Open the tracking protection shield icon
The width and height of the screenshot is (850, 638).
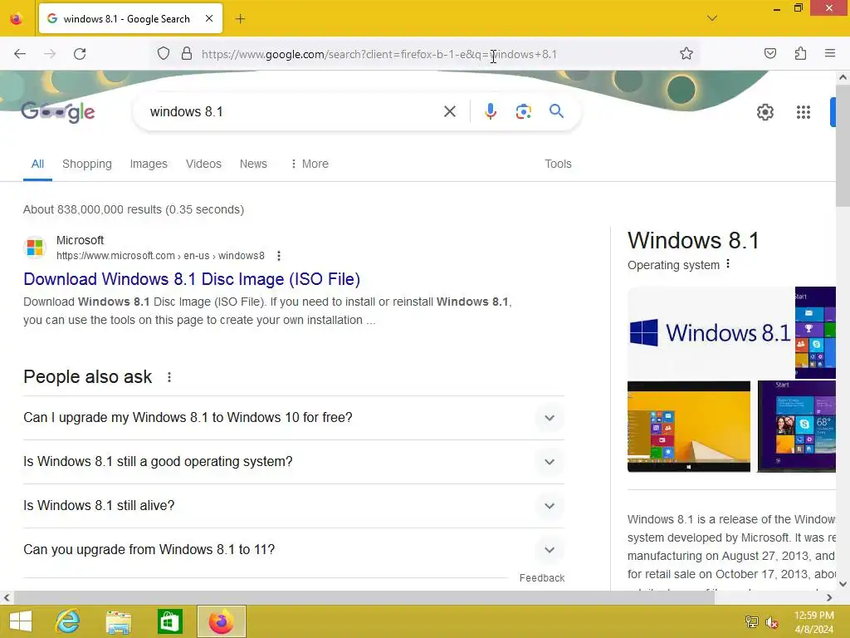point(164,54)
